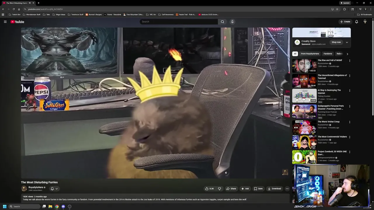
Task: Open a new tab with plus button
Action: [38, 3]
